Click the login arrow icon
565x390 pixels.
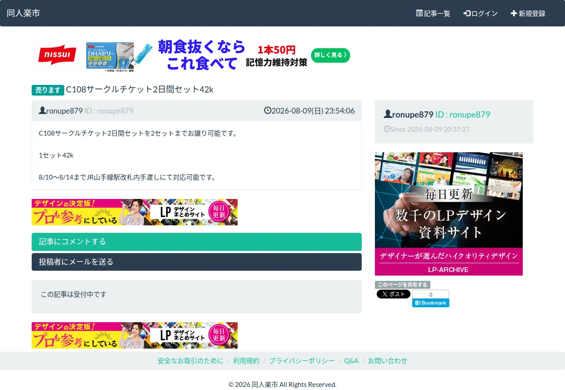(467, 13)
